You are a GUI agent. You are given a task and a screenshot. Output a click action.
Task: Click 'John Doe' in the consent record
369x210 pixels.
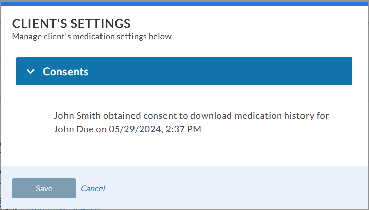pos(74,129)
